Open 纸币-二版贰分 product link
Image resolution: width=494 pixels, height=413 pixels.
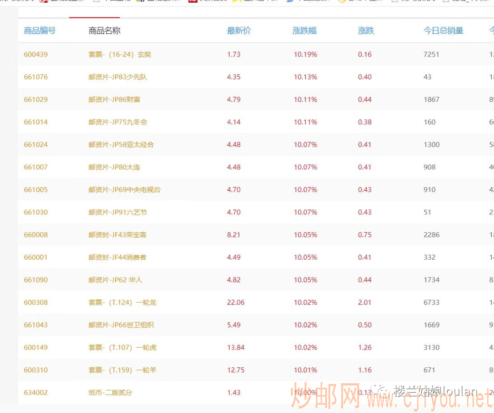coord(110,392)
